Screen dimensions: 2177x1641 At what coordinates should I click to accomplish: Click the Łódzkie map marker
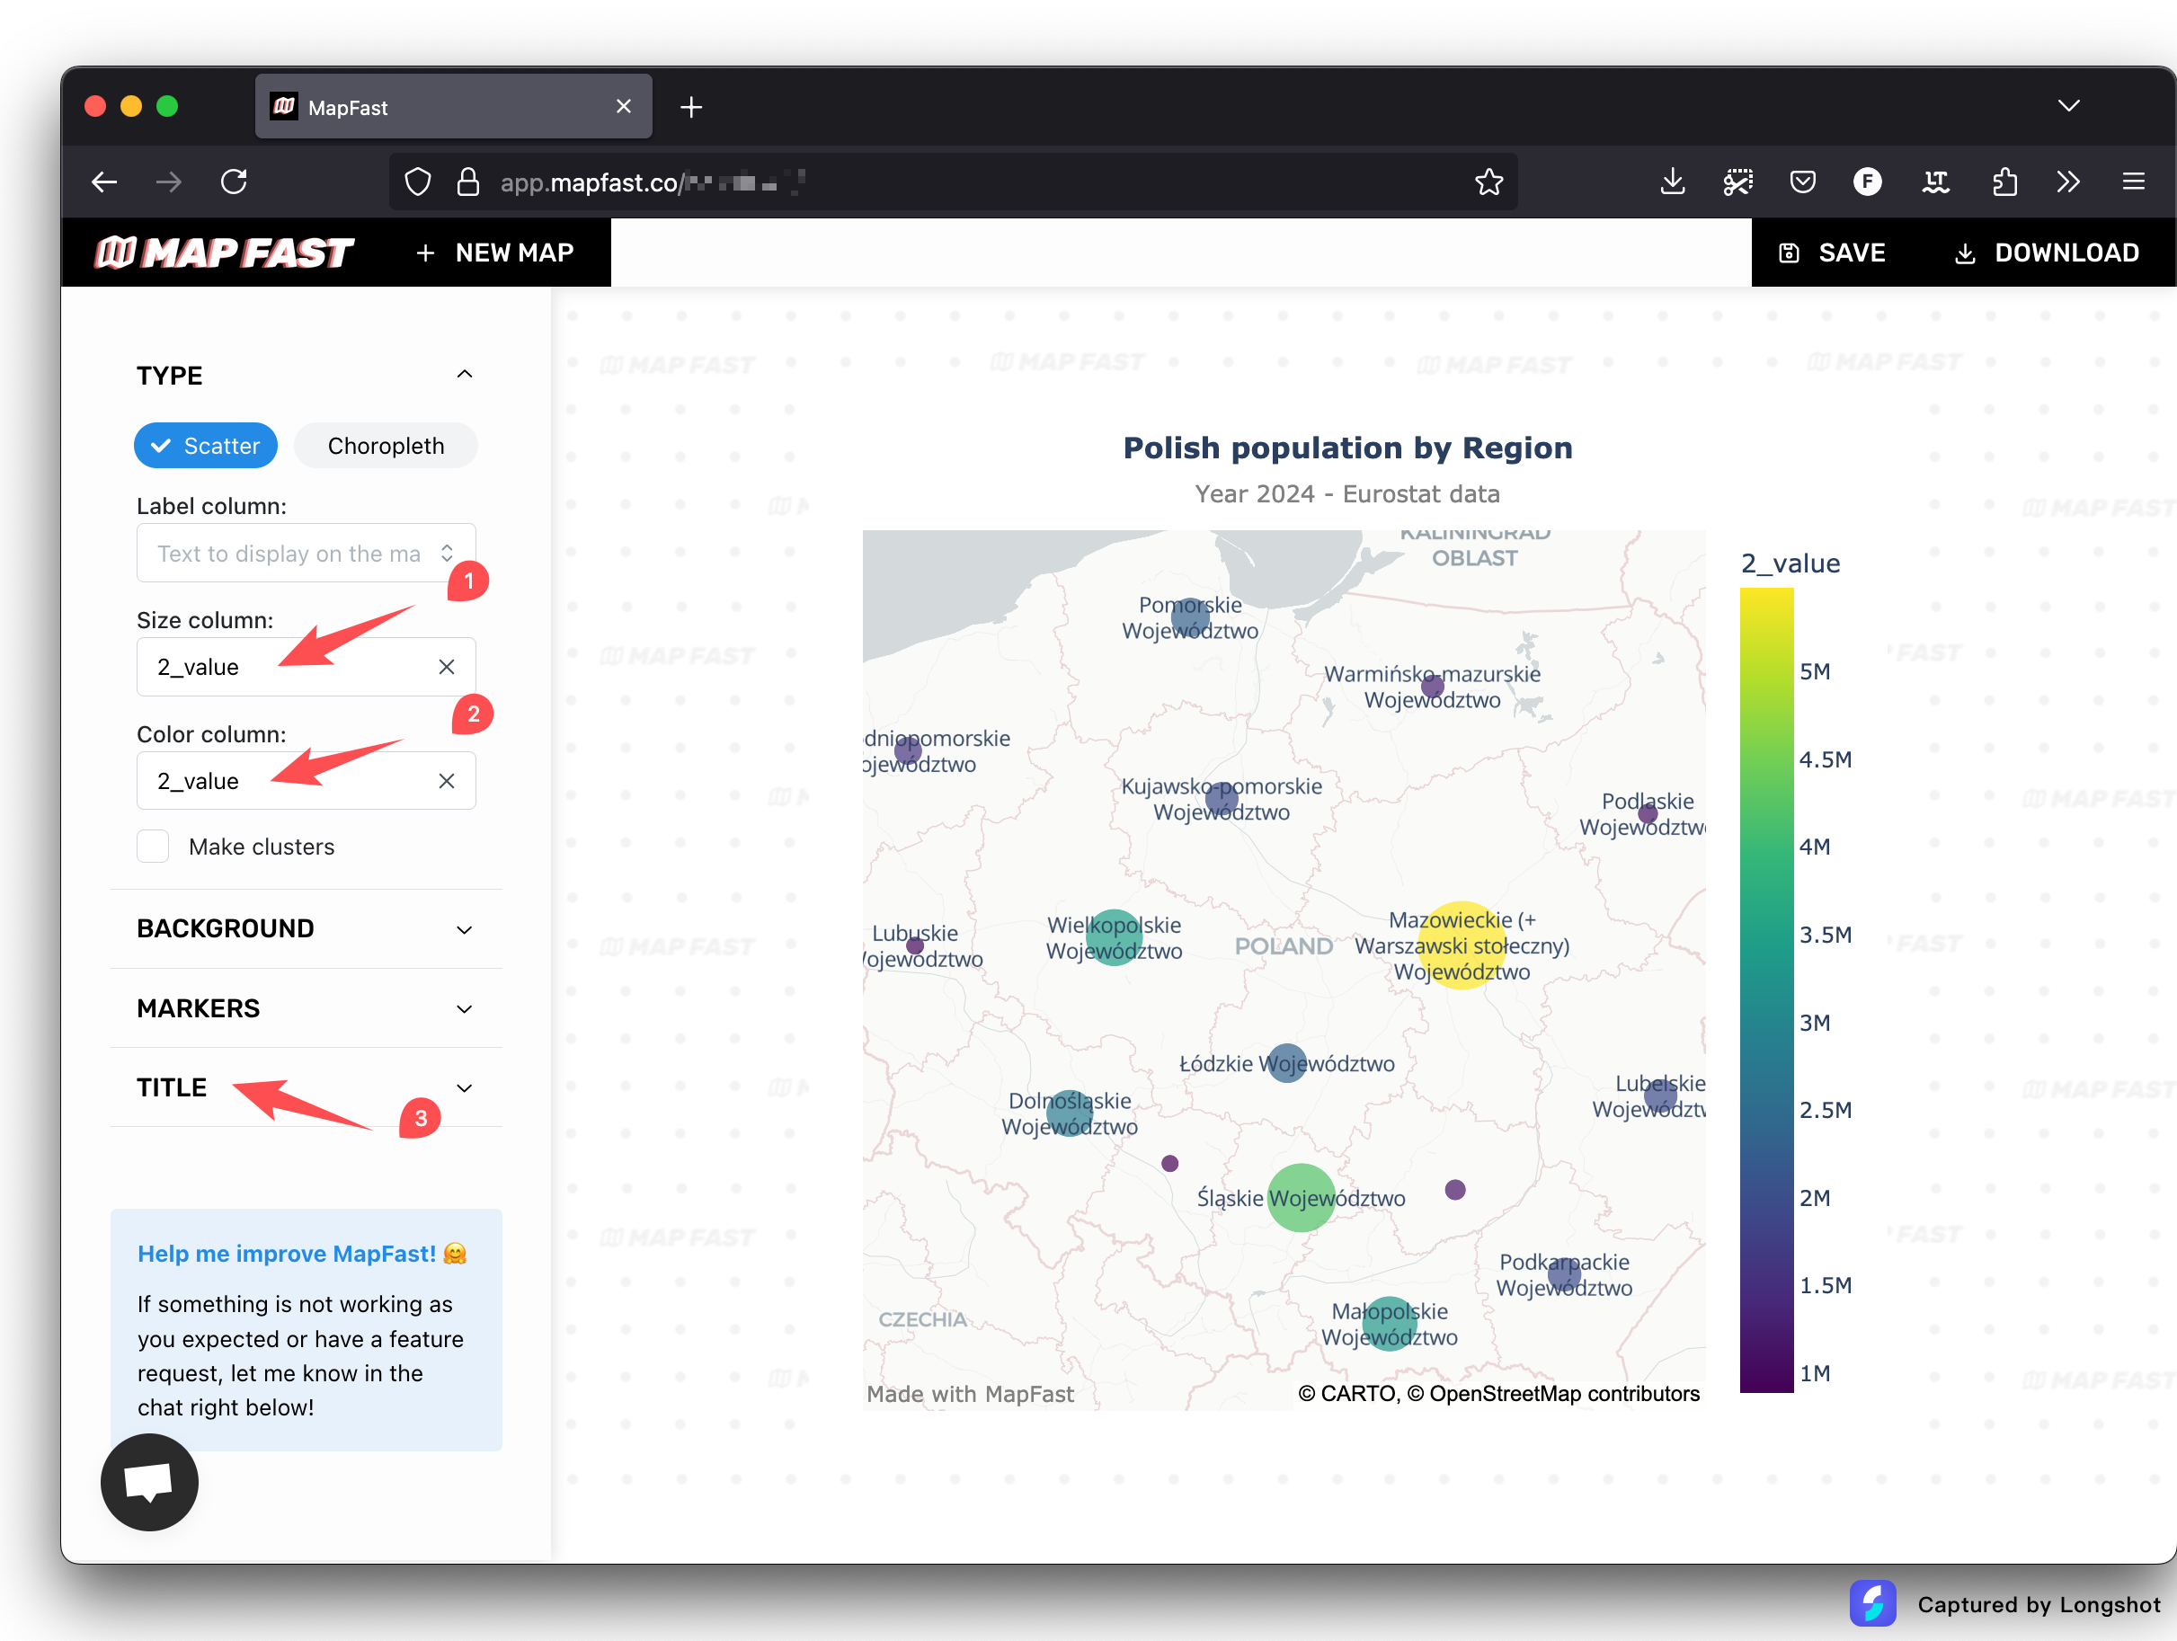(x=1287, y=1062)
